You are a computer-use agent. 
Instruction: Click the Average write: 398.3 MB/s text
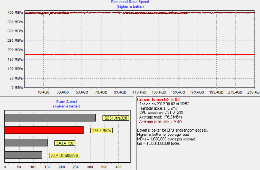pyautogui.click(x=161, y=122)
